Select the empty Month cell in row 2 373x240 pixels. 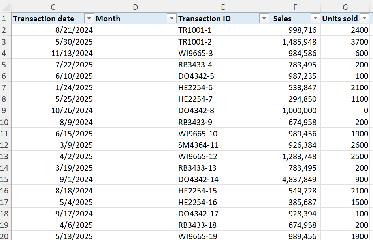click(x=136, y=30)
